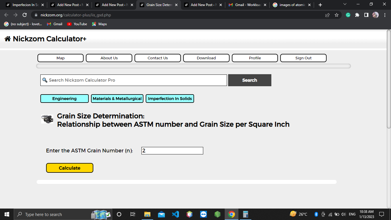Open the Extensions puzzle icon
The height and width of the screenshot is (220, 391).
[x=357, y=15]
